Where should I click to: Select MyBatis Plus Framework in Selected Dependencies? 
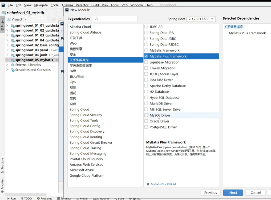[247, 33]
